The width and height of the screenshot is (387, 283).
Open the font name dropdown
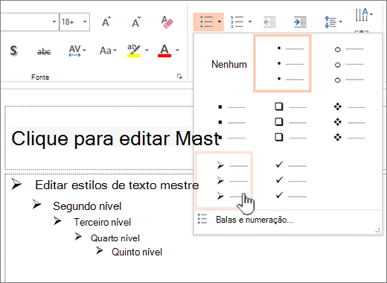(x=54, y=22)
